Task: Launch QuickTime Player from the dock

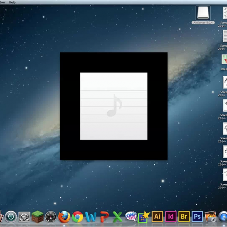Action: [x=223, y=217]
